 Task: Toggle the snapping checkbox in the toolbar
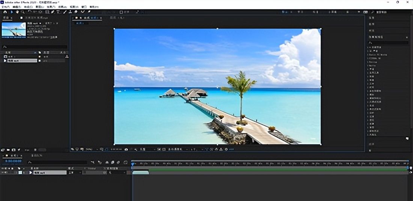point(121,12)
